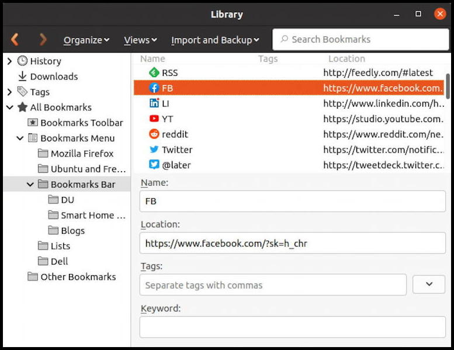Click the reddit alien favicon

(x=154, y=134)
